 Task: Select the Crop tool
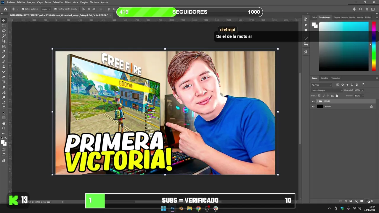tap(4, 41)
